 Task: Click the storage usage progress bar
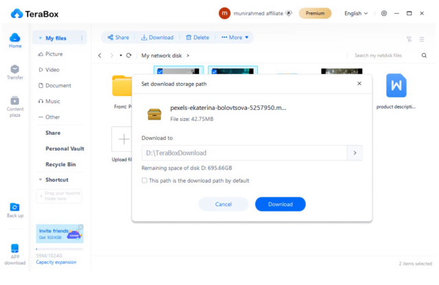click(x=60, y=249)
